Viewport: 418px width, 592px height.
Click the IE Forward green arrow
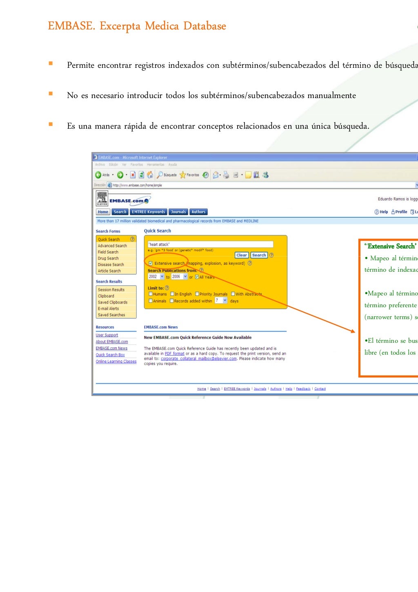[120, 175]
